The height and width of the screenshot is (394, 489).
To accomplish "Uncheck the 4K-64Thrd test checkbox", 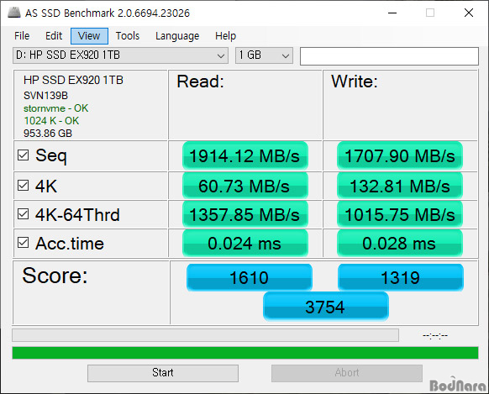I will [23, 214].
